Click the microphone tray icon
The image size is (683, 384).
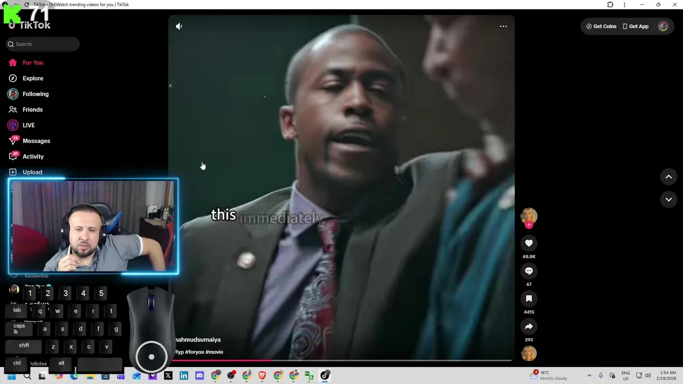[601, 376]
